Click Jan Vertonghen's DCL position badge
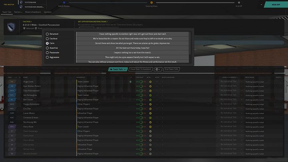Viewport: 288px width, 162px height. pos(12,95)
